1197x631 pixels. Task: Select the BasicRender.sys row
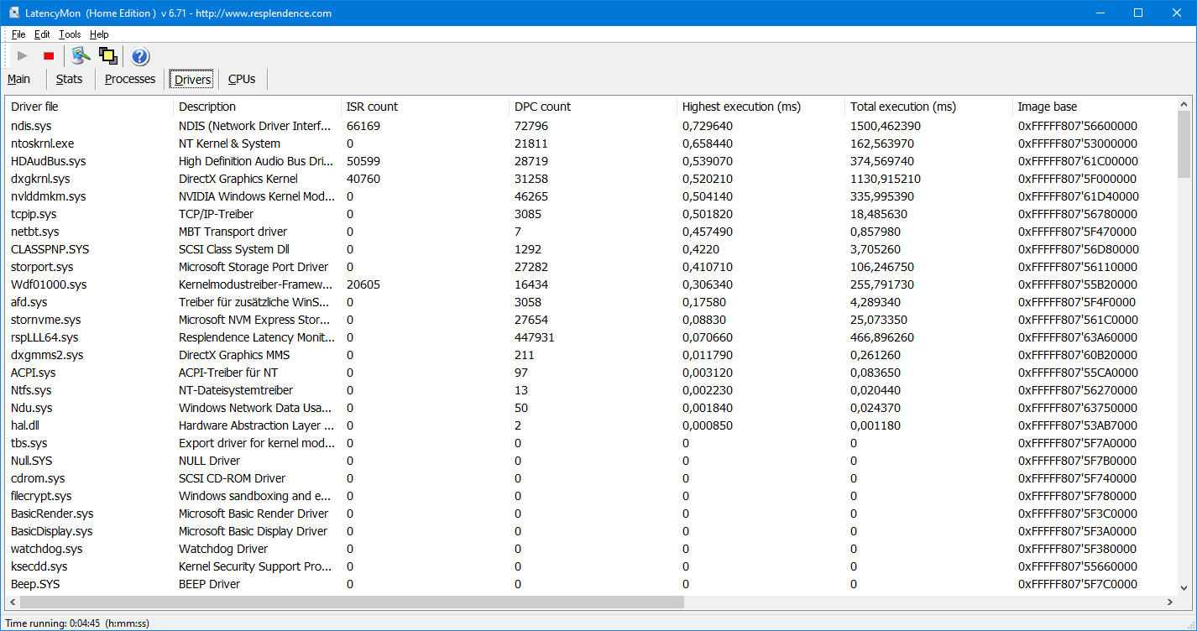click(591, 514)
